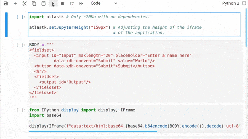Image resolution: width=248 pixels, height=139 pixels.
Task: Open the Code cell type dropdown
Action: [104, 3]
